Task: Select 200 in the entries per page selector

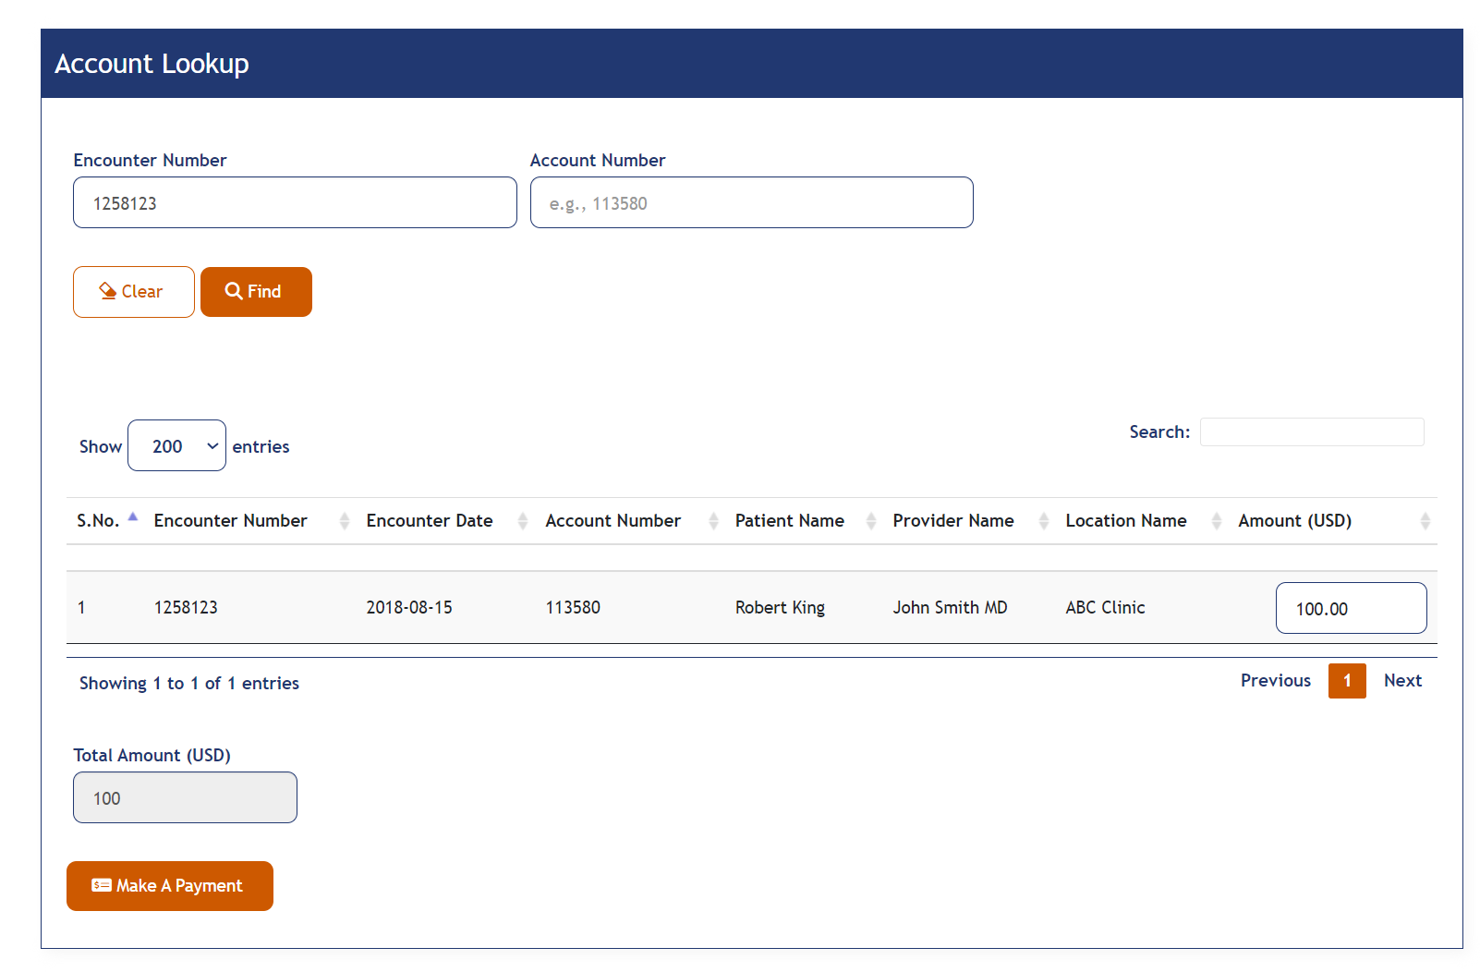Action: [176, 445]
